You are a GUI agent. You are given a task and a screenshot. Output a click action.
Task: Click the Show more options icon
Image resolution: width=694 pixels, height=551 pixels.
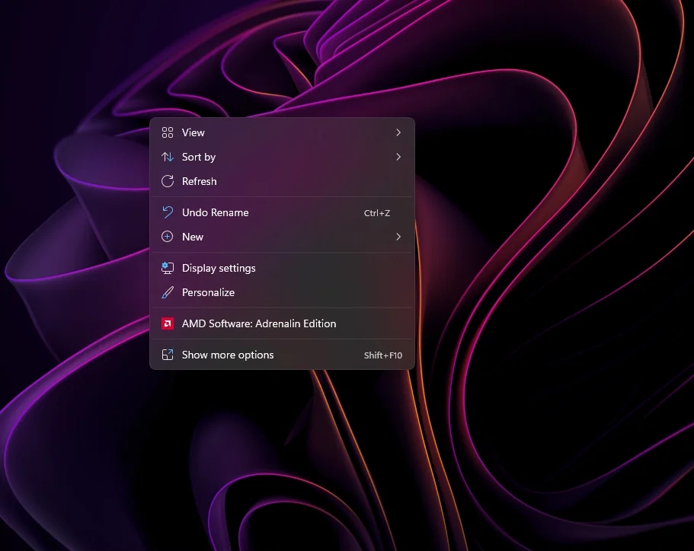click(168, 355)
